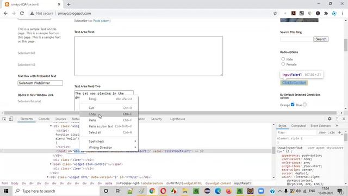The image size is (348, 196).
Task: Show hidden system tray icons
Action: pos(280,191)
